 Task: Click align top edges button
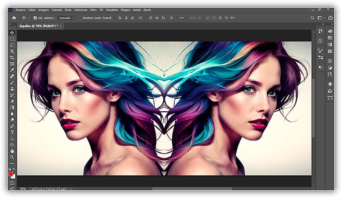click(151, 18)
